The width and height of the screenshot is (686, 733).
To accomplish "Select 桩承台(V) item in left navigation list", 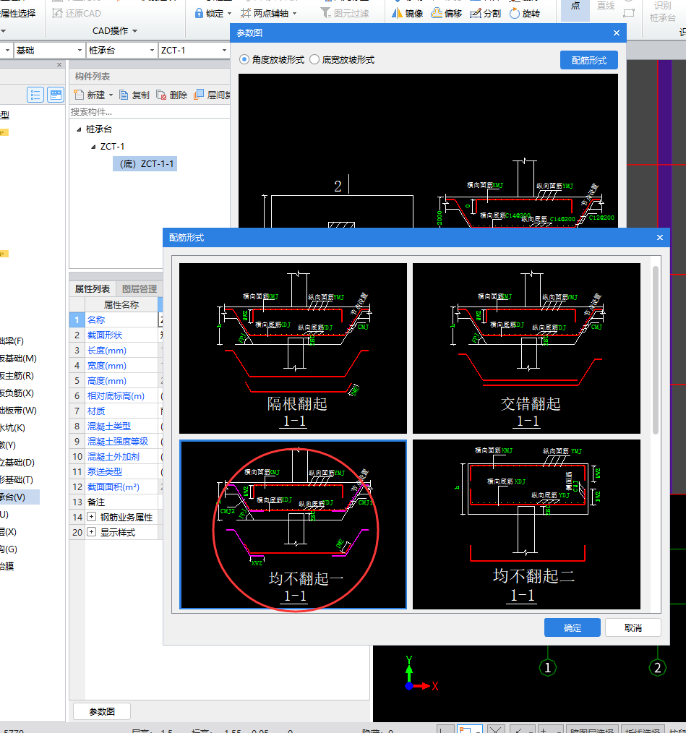I will 19,497.
